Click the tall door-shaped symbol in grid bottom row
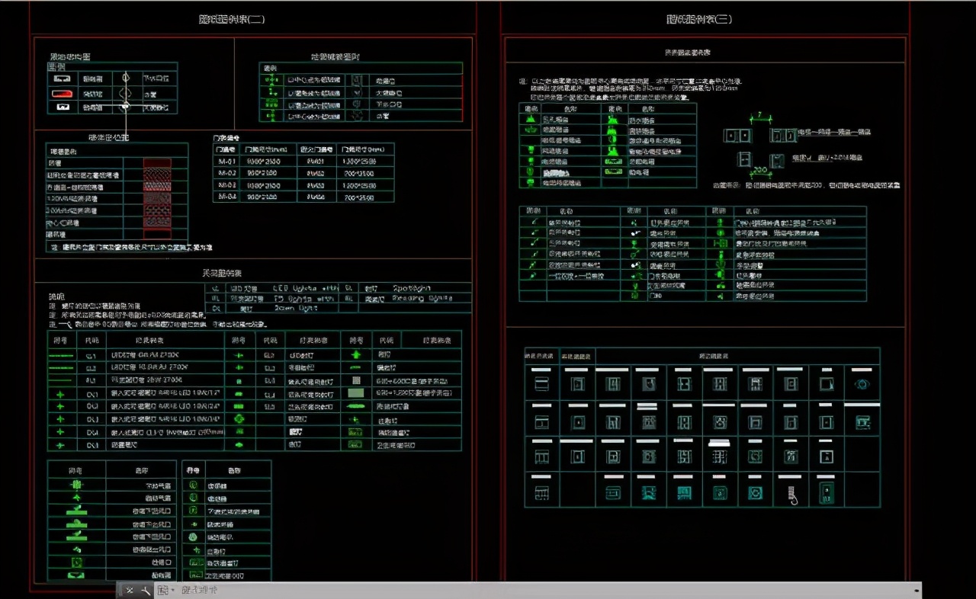 tap(826, 493)
